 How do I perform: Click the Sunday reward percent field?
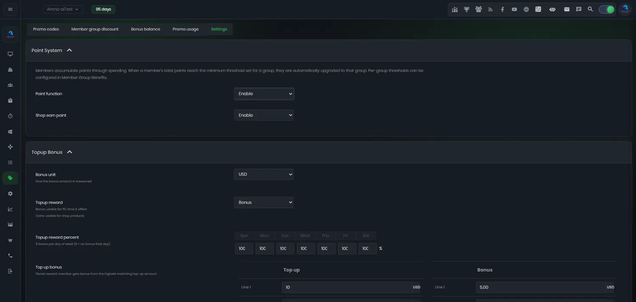click(244, 249)
